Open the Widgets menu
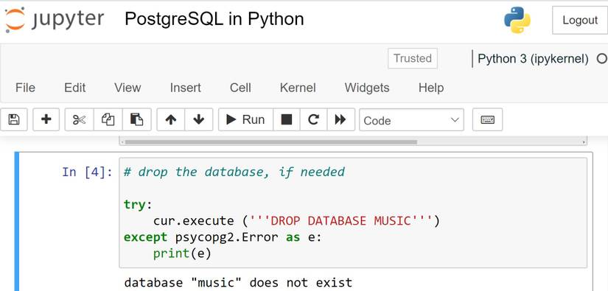Image resolution: width=608 pixels, height=291 pixels. click(x=367, y=88)
